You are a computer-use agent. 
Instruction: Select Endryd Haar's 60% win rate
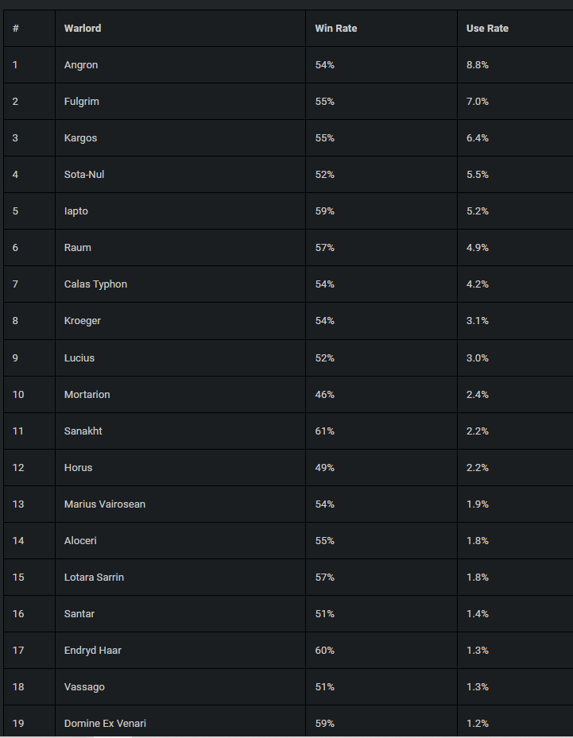point(325,651)
